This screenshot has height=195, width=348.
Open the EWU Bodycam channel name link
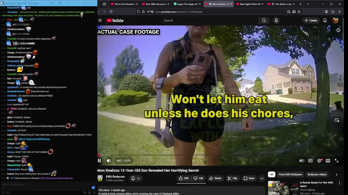(115, 177)
